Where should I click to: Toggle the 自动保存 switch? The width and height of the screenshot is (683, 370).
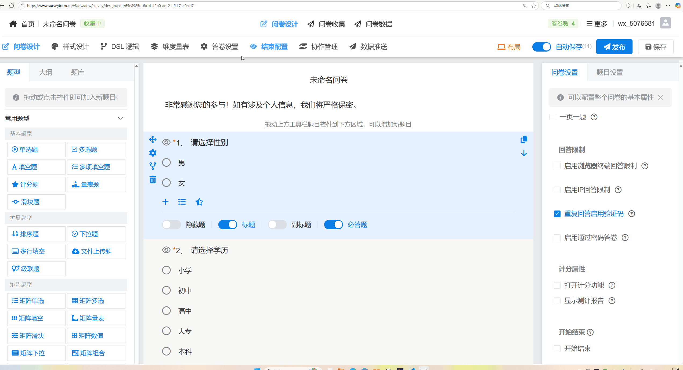(x=541, y=47)
